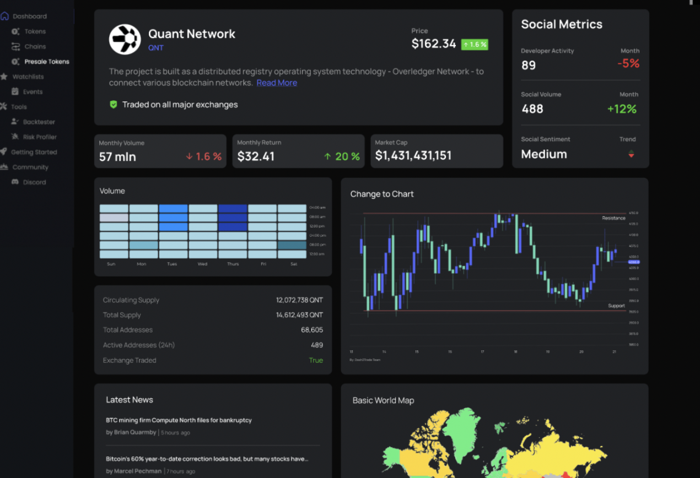Click the 57 mln monthly volume value

117,156
